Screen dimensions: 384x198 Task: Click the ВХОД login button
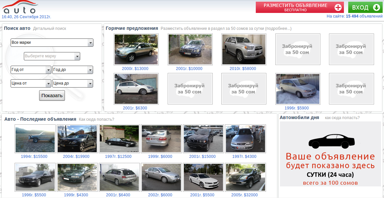(365, 7)
